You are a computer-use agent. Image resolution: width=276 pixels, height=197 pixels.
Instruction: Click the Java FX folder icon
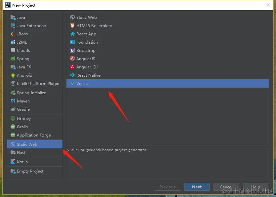coord(13,67)
